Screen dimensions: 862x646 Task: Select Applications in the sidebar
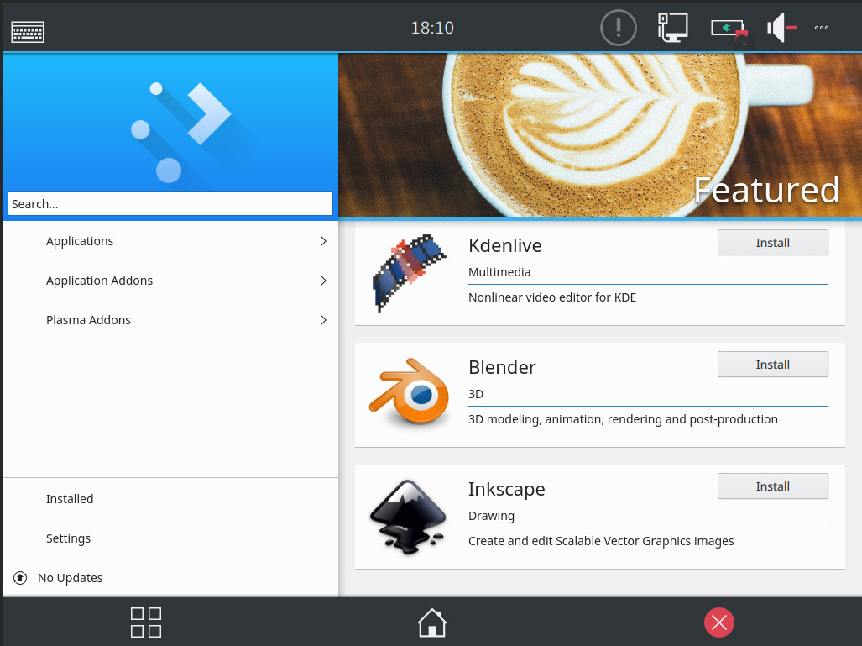170,241
